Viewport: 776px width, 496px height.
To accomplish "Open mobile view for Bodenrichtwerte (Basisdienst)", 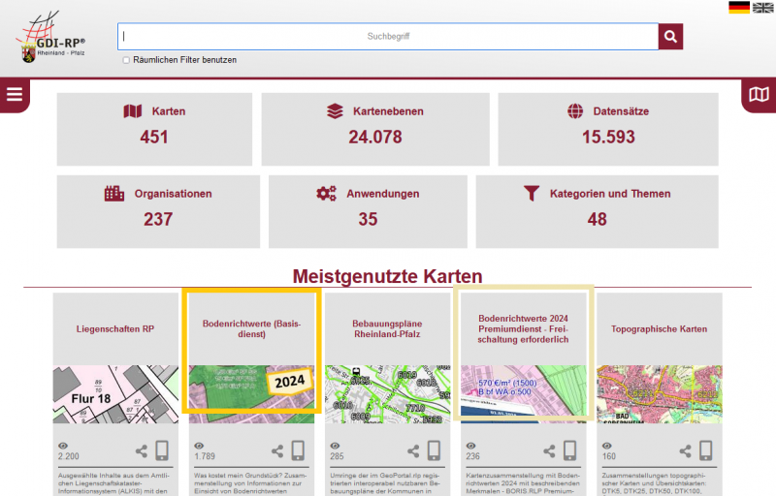I will click(x=298, y=450).
